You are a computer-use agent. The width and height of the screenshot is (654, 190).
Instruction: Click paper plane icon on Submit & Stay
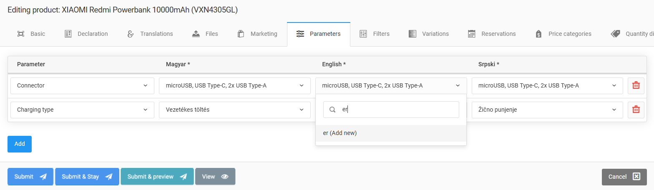tap(108, 177)
